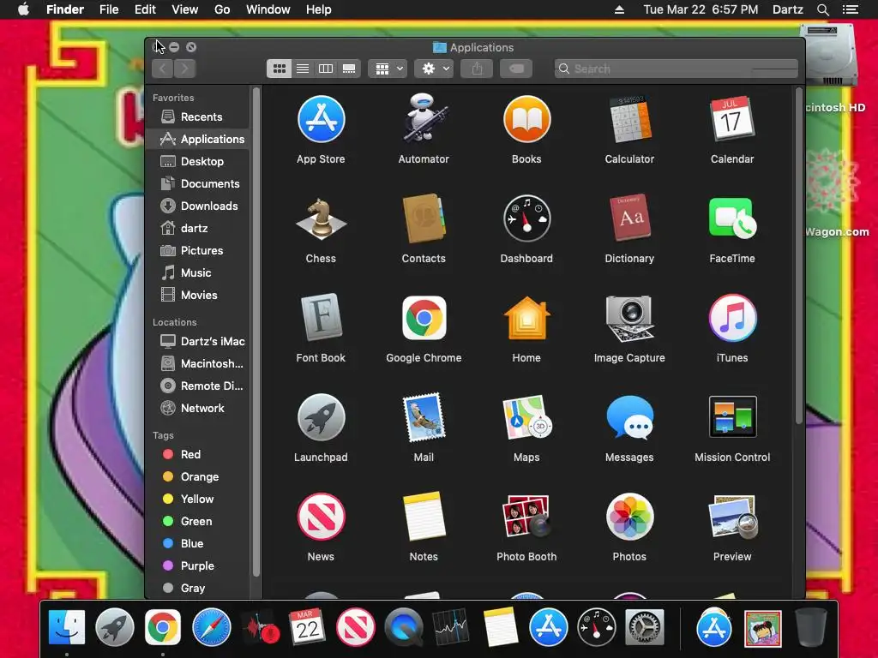Select the Photo Booth app icon
878x658 pixels.
(x=526, y=517)
